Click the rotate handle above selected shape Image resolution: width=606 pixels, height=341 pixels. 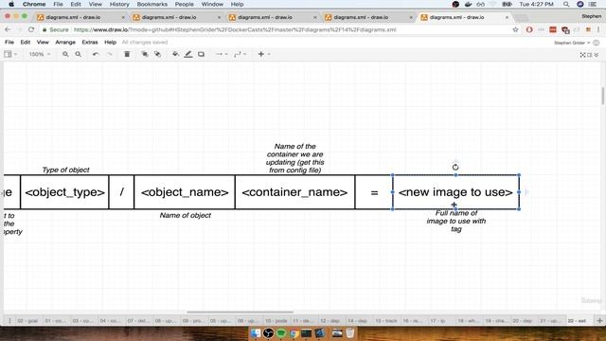coord(455,167)
